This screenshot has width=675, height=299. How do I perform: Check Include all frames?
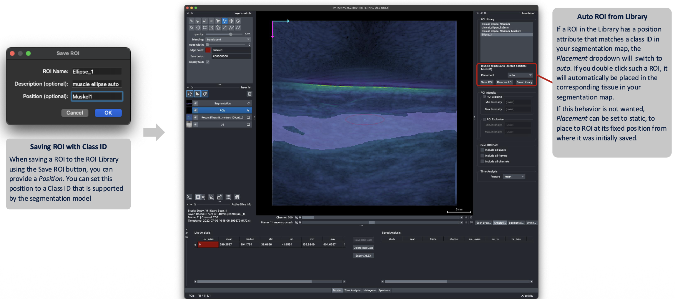click(x=482, y=156)
